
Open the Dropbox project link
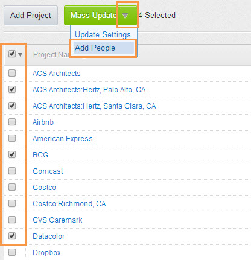(46, 253)
